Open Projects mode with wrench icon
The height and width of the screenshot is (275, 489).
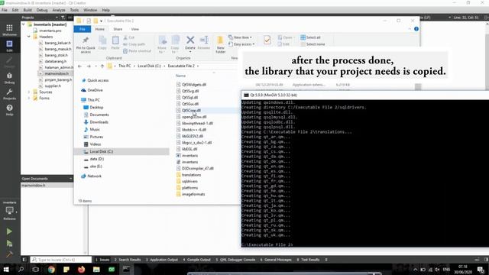tap(9, 94)
